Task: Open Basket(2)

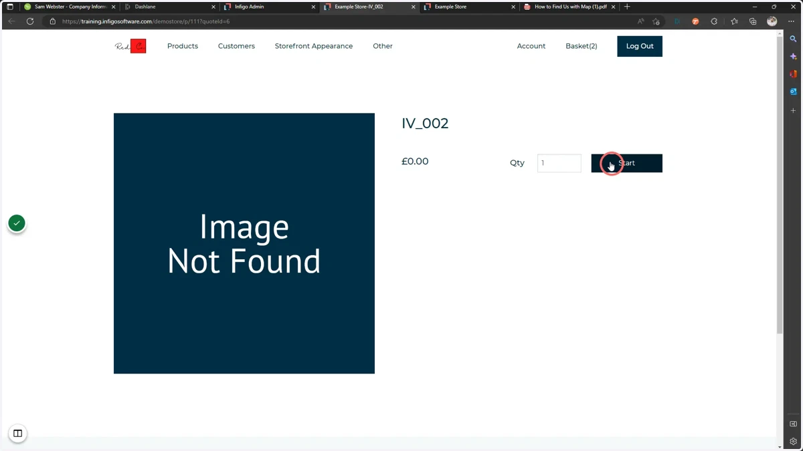Action: tap(582, 46)
